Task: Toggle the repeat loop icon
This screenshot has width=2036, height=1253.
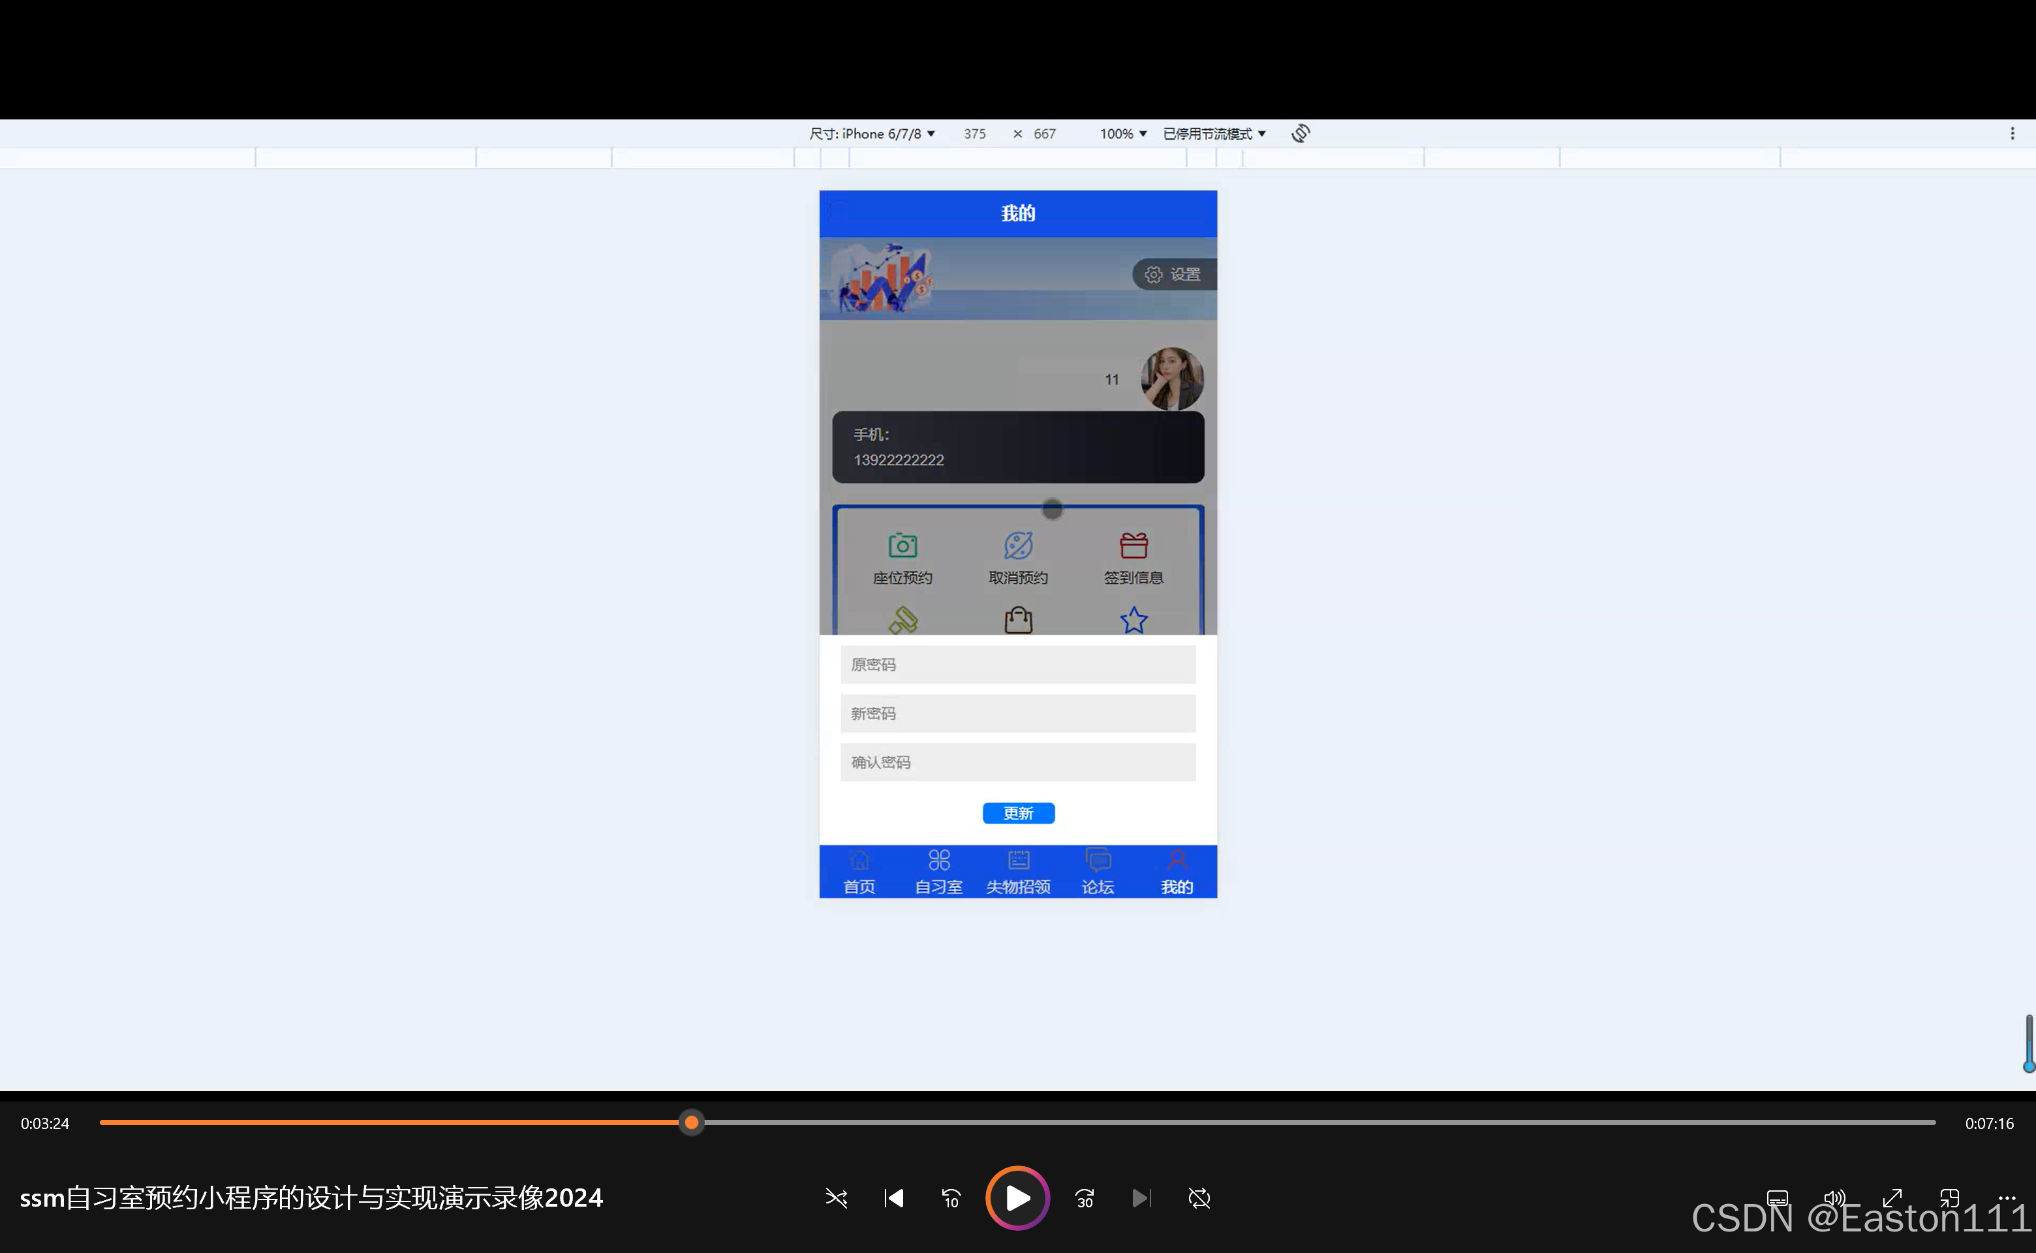Action: (x=1199, y=1198)
